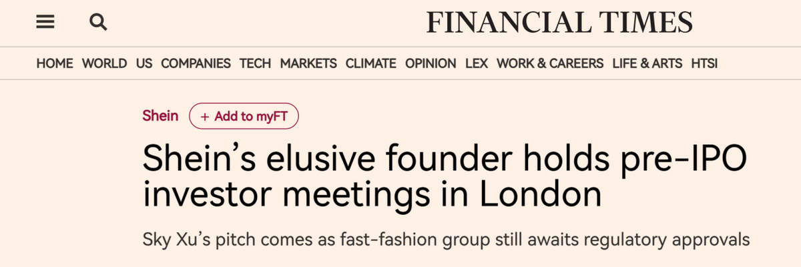Open the Climate section
Image resolution: width=801 pixels, height=267 pixels.
coord(370,63)
